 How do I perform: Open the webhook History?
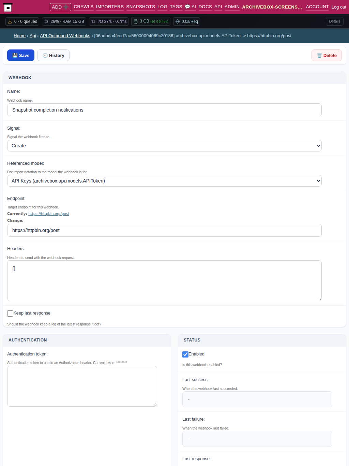tap(53, 55)
